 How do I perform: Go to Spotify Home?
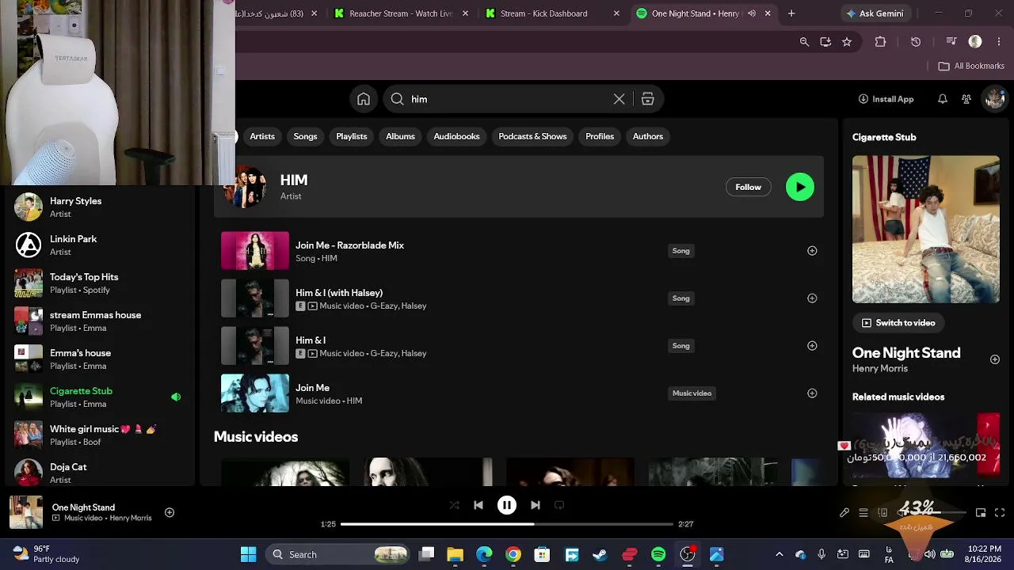pyautogui.click(x=364, y=99)
